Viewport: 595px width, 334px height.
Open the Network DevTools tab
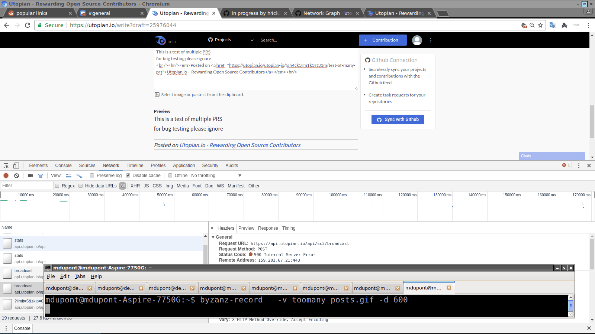point(111,166)
